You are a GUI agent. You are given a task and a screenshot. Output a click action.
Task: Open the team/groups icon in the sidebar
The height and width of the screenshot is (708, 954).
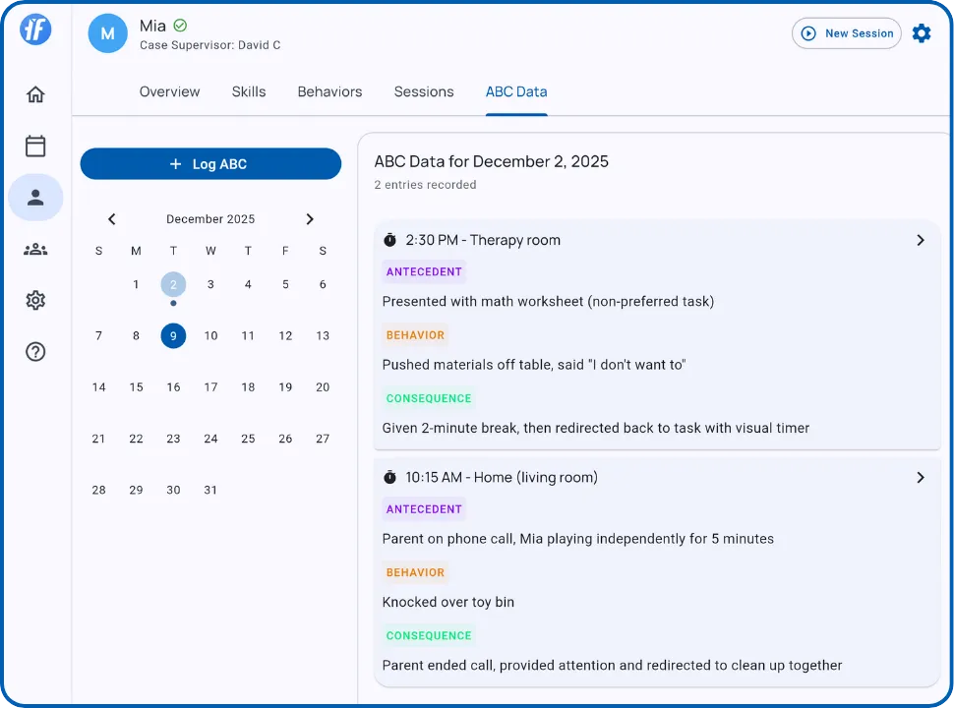[35, 249]
